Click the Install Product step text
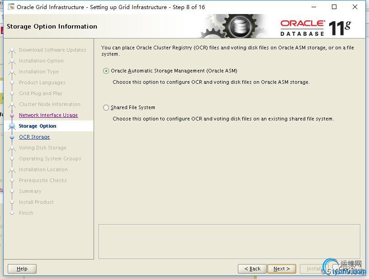The height and width of the screenshot is (279, 369). pyautogui.click(x=36, y=202)
